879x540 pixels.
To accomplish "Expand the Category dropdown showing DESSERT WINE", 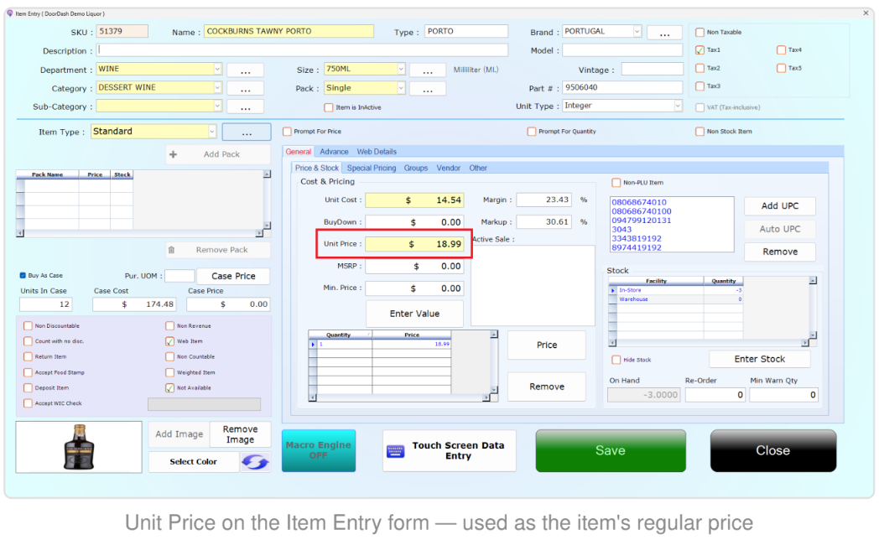I will [x=217, y=88].
